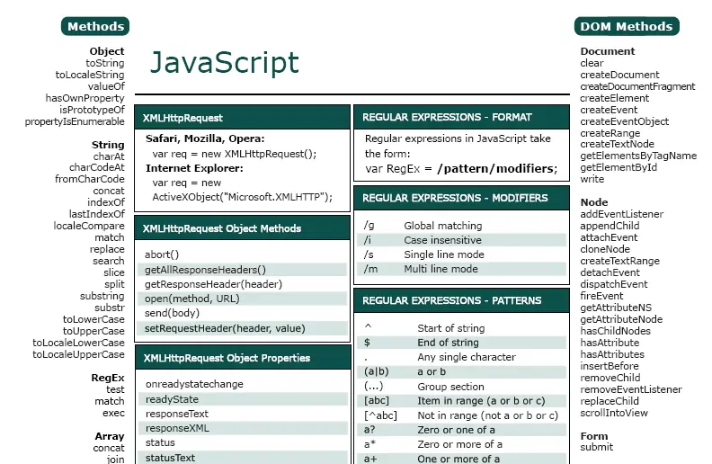Select the /s Single line mode row
712x464 pixels.
[461, 254]
